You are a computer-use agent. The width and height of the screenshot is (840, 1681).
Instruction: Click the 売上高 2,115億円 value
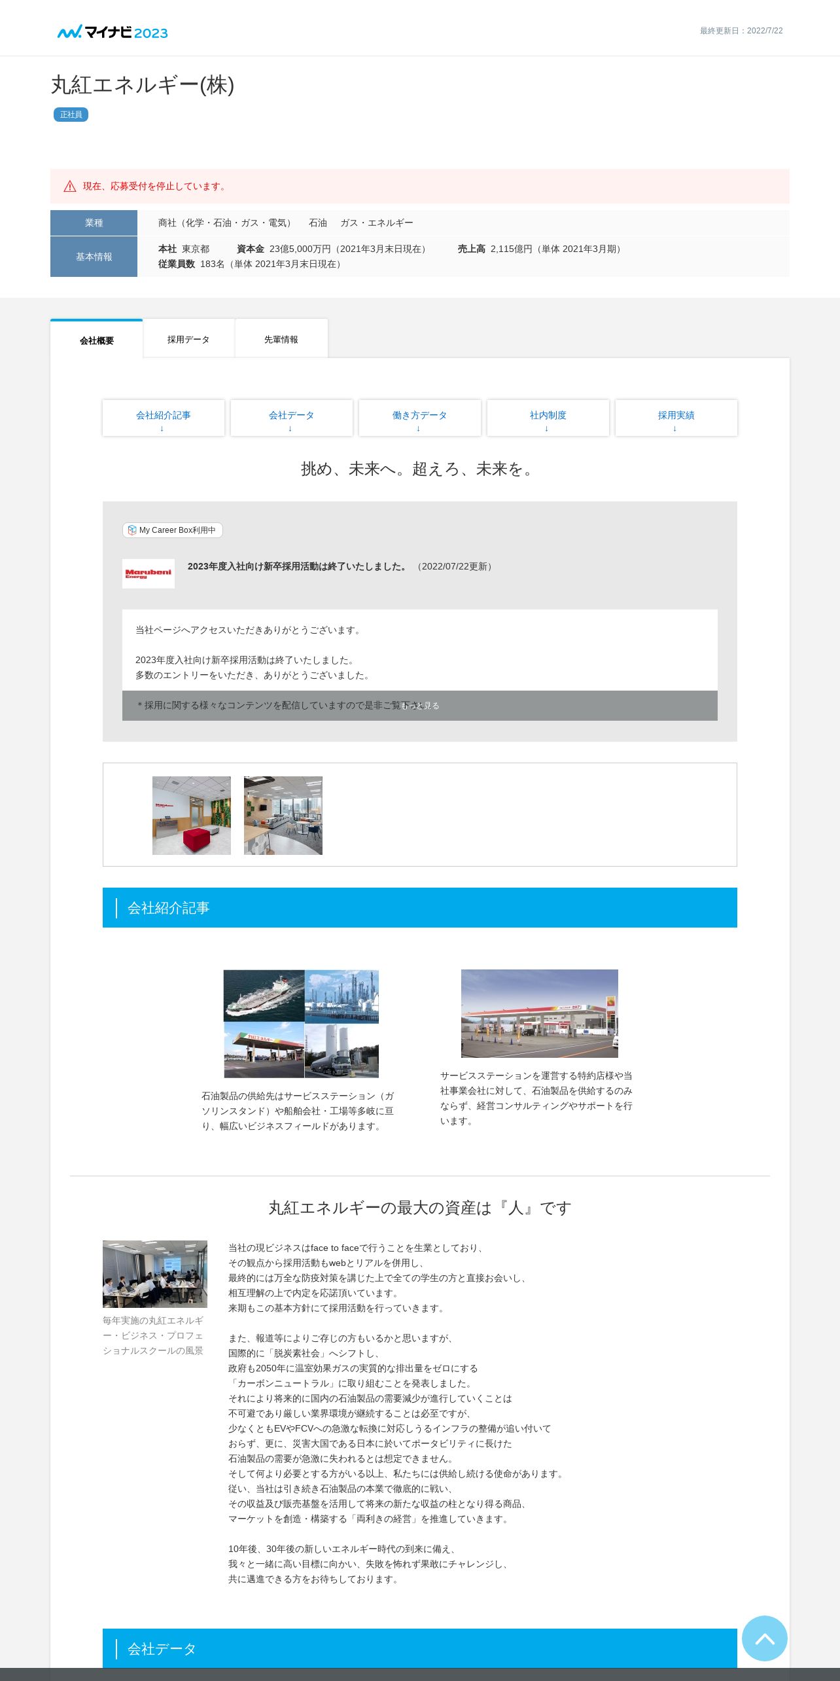pyautogui.click(x=540, y=249)
